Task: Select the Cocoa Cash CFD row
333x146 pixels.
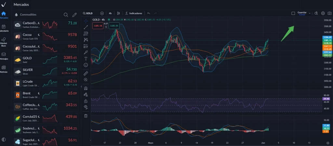Action: [46, 37]
